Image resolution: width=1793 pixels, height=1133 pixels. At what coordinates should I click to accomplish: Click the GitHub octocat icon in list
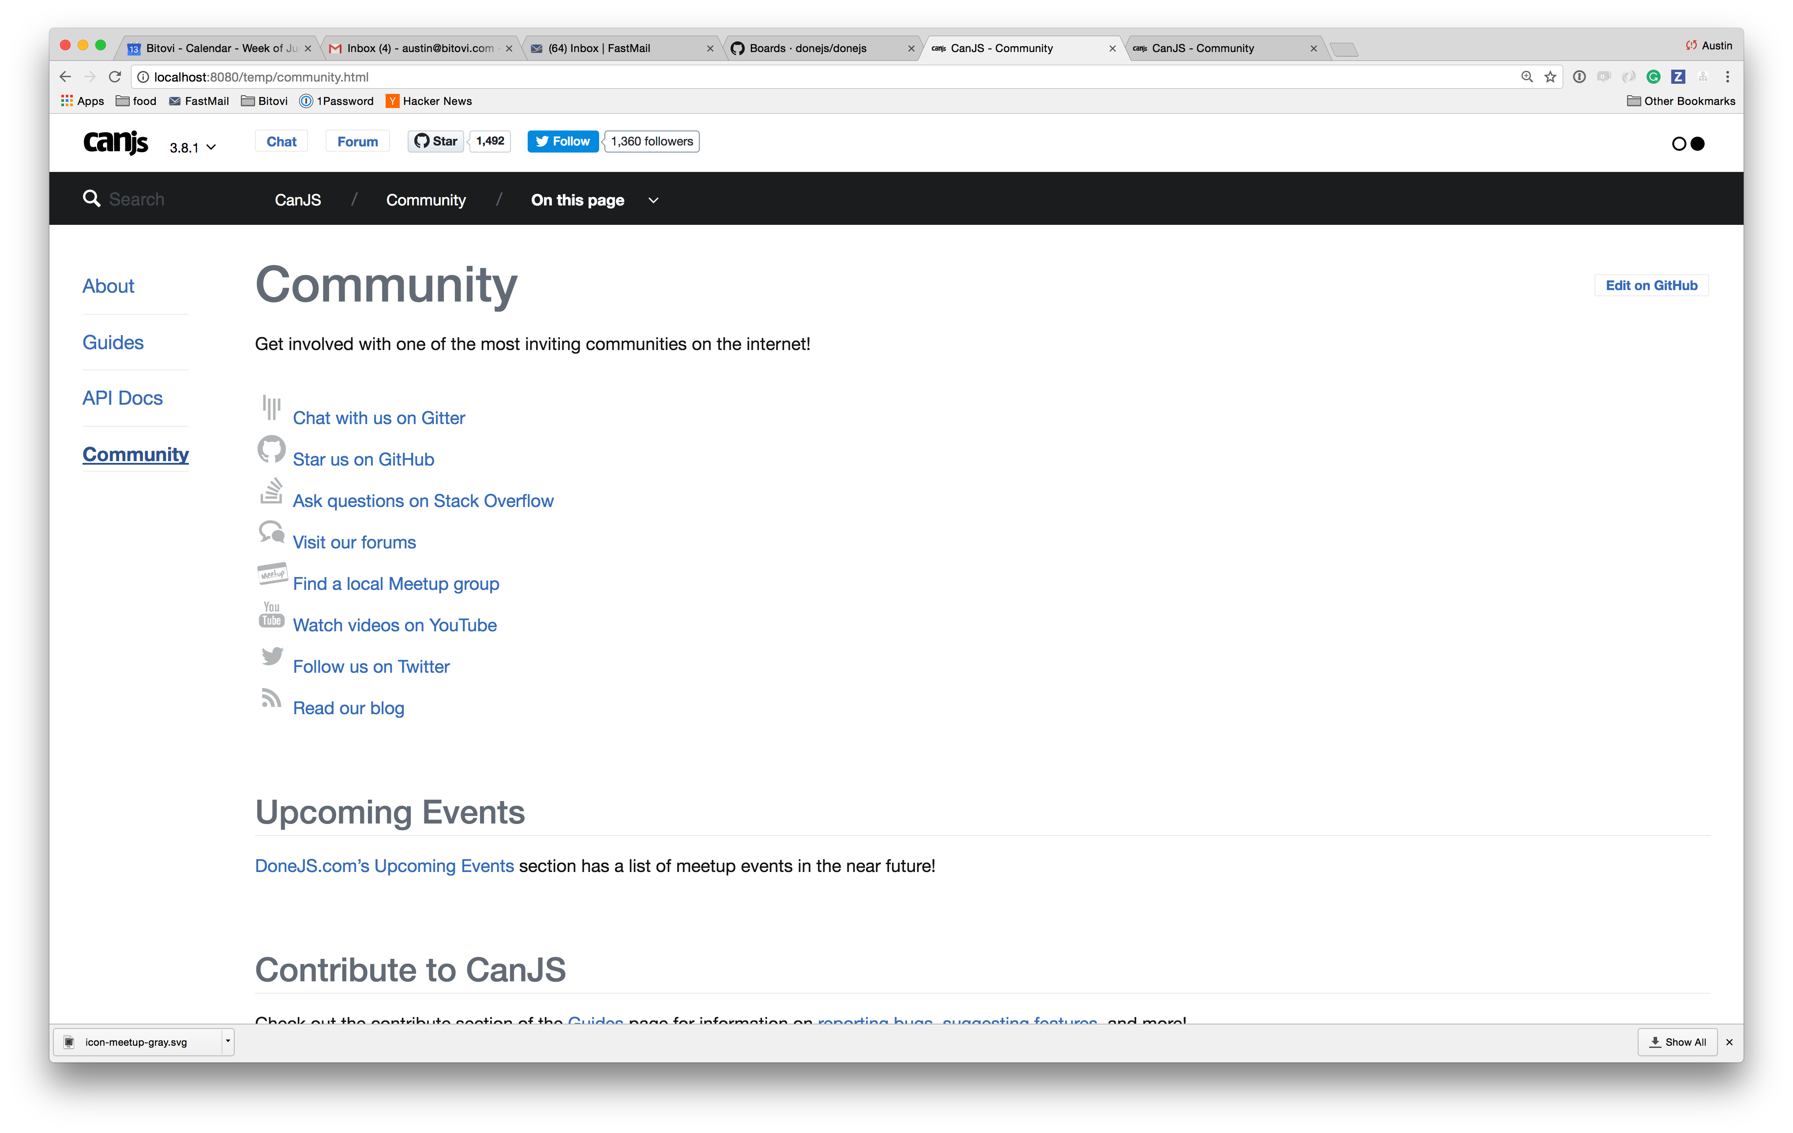point(271,449)
